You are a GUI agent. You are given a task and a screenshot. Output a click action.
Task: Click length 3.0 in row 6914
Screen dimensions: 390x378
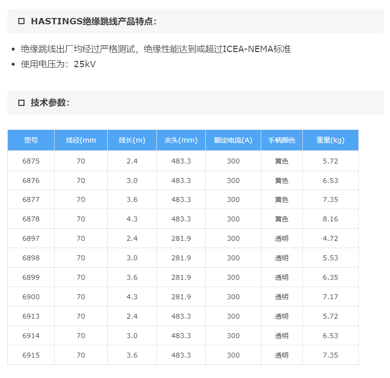(x=132, y=336)
